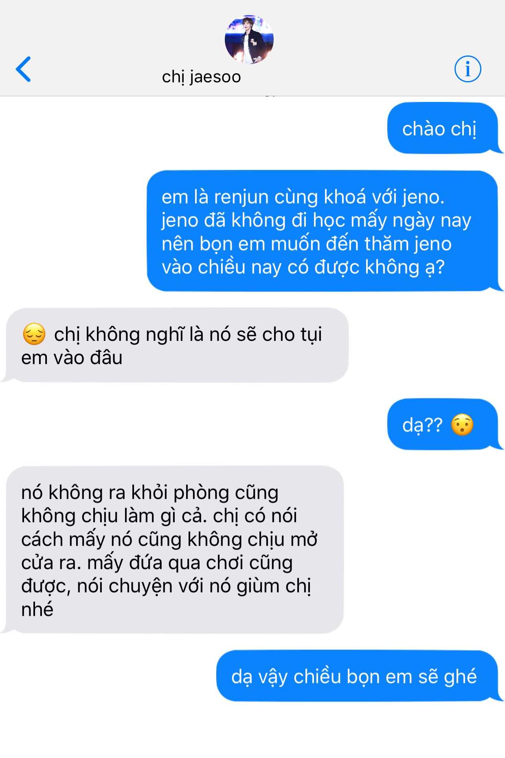Tap the pensive face emoji
Screen dimensions: 505x758
[34, 334]
